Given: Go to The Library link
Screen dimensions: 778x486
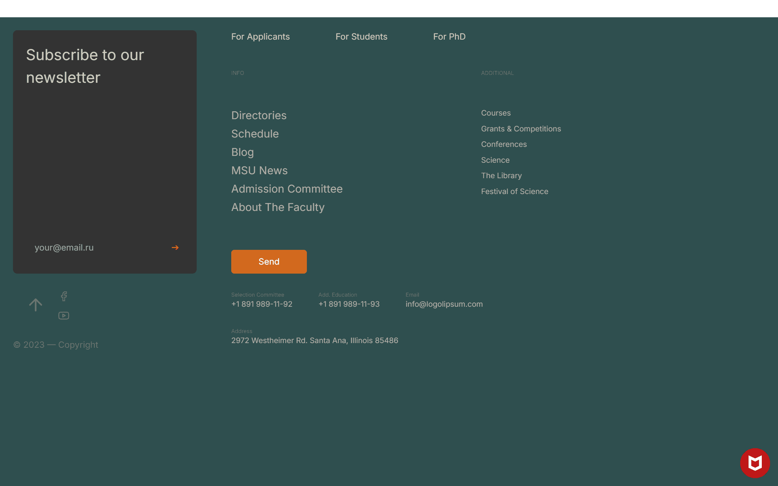Looking at the screenshot, I should coord(501,176).
